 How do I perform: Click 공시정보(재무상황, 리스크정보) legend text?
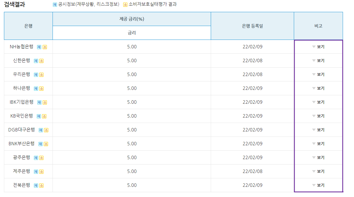89,5
